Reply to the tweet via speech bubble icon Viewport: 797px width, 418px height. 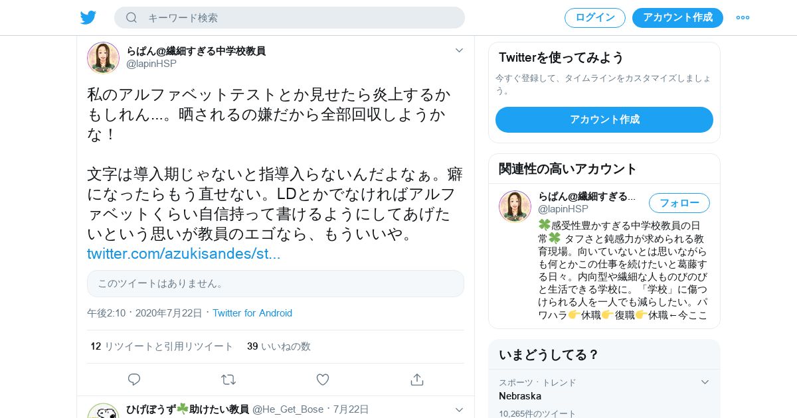pyautogui.click(x=134, y=380)
